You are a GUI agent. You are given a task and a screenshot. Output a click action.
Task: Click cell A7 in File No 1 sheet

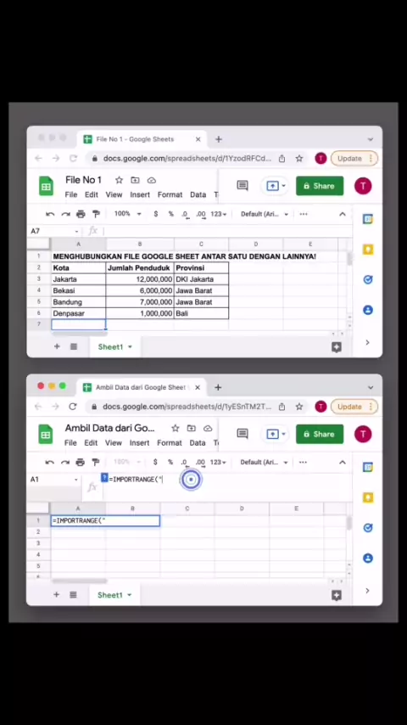pos(79,324)
